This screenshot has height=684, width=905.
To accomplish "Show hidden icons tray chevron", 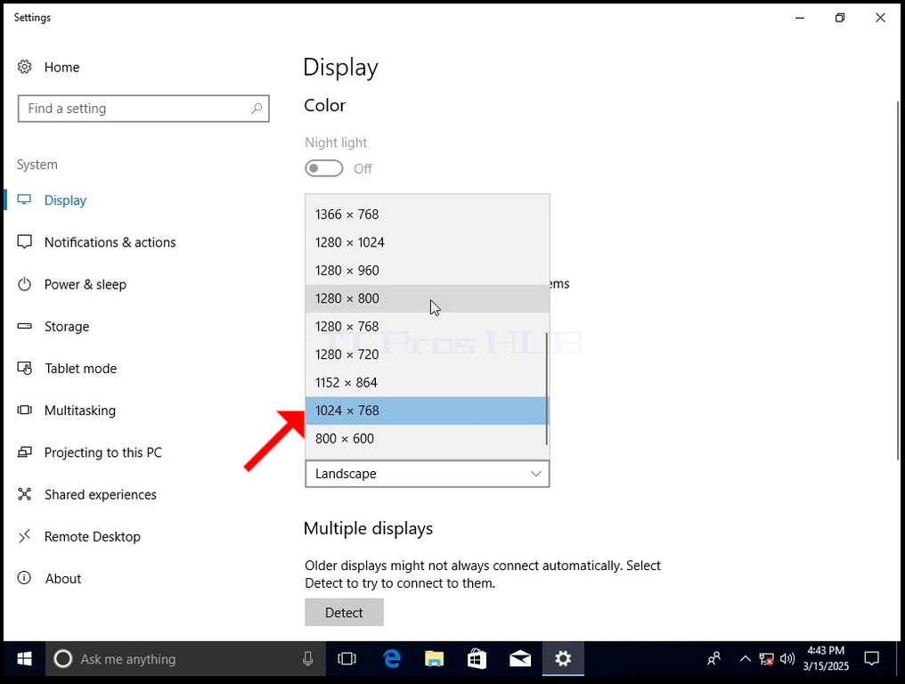I will click(x=746, y=658).
